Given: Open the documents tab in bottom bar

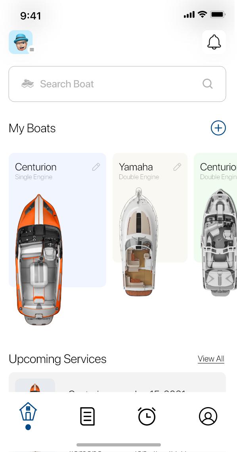Looking at the screenshot, I should 87,416.
